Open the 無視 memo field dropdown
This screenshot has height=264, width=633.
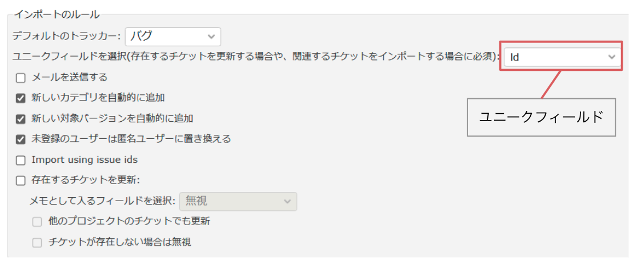click(x=238, y=201)
